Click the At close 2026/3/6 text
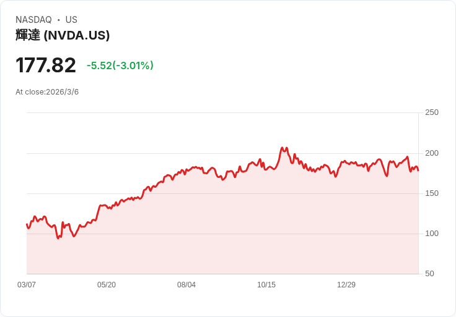The image size is (456, 317). (x=47, y=92)
